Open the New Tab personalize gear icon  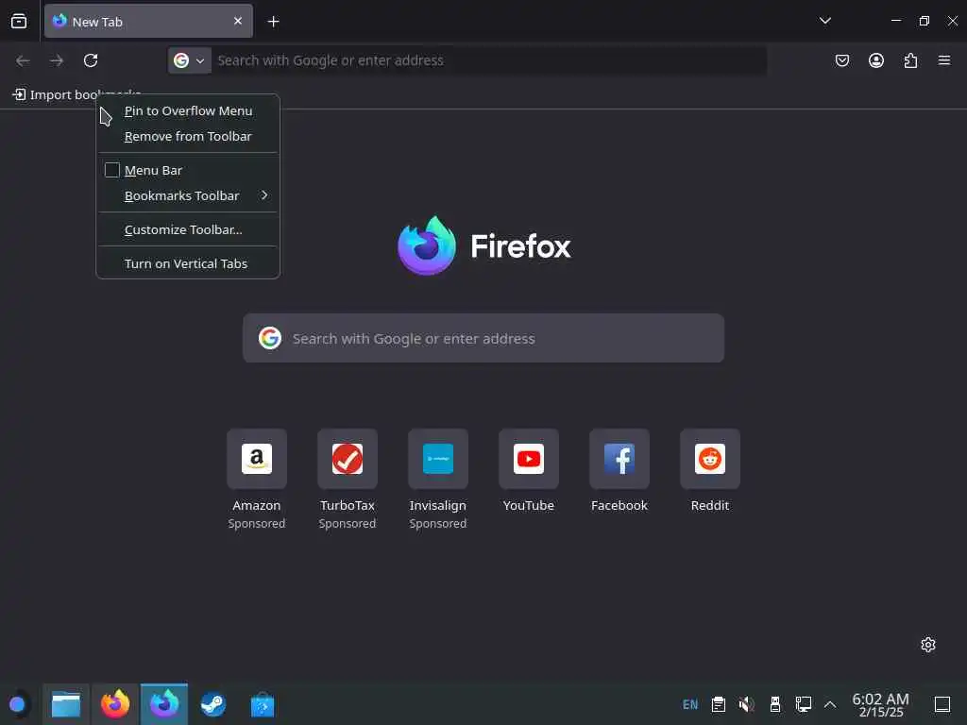[927, 645]
